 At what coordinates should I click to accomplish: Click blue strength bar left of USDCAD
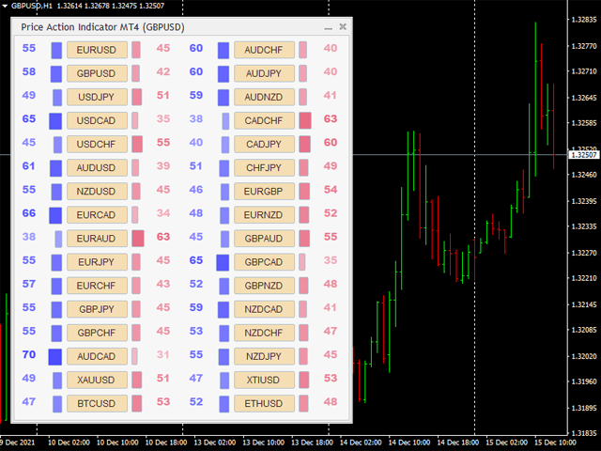(55, 120)
